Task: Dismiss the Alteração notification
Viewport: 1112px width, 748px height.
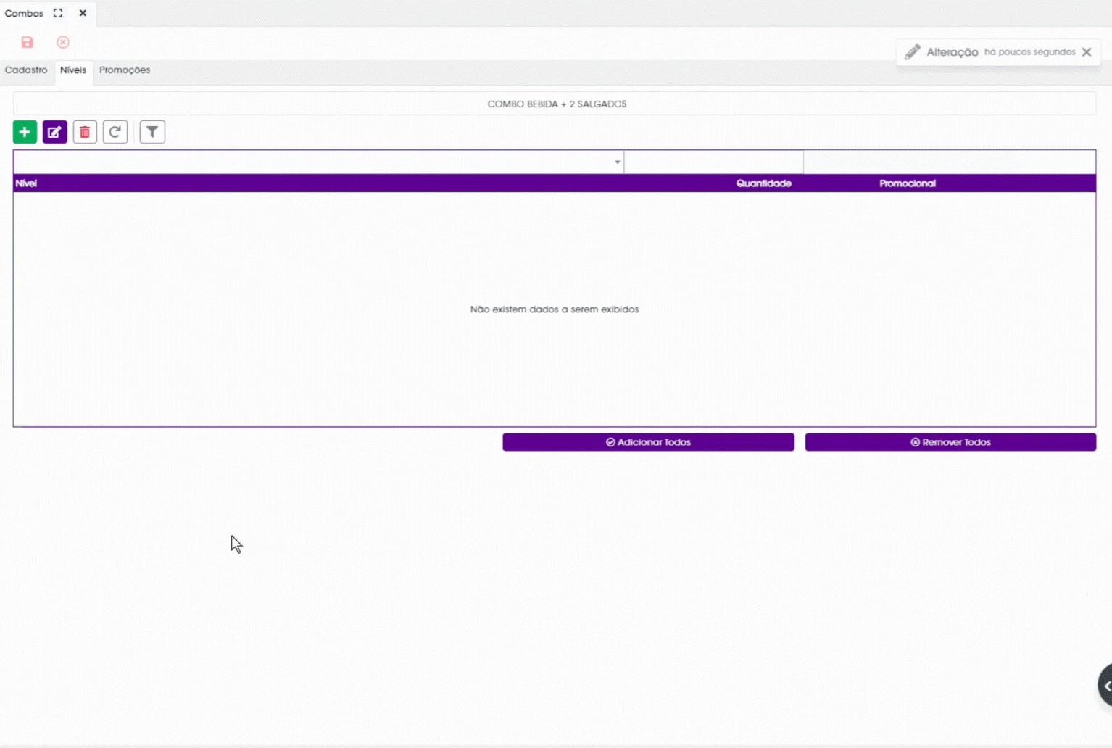Action: (x=1087, y=52)
